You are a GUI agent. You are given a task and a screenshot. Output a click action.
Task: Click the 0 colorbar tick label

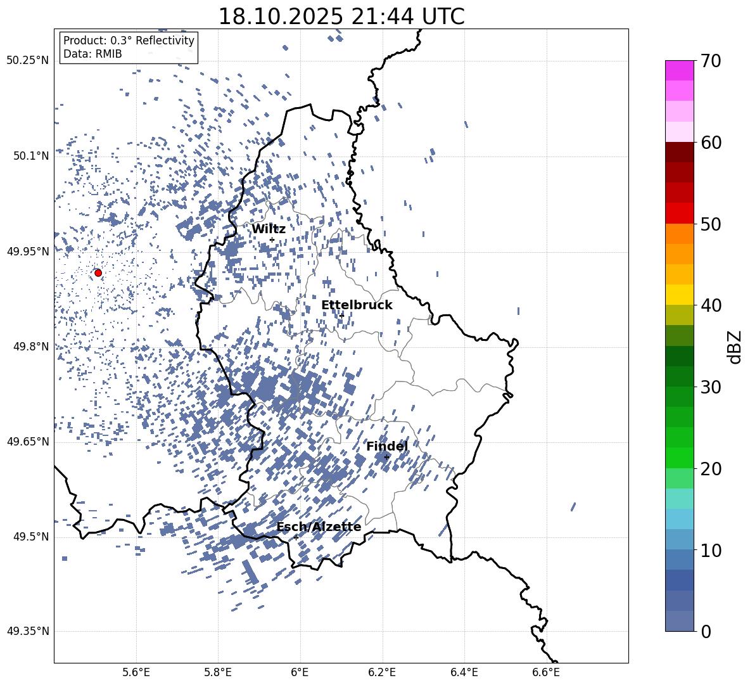point(706,631)
